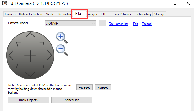The width and height of the screenshot is (194, 111).
Task: Switch to the Scheduling tab
Action: (143, 14)
